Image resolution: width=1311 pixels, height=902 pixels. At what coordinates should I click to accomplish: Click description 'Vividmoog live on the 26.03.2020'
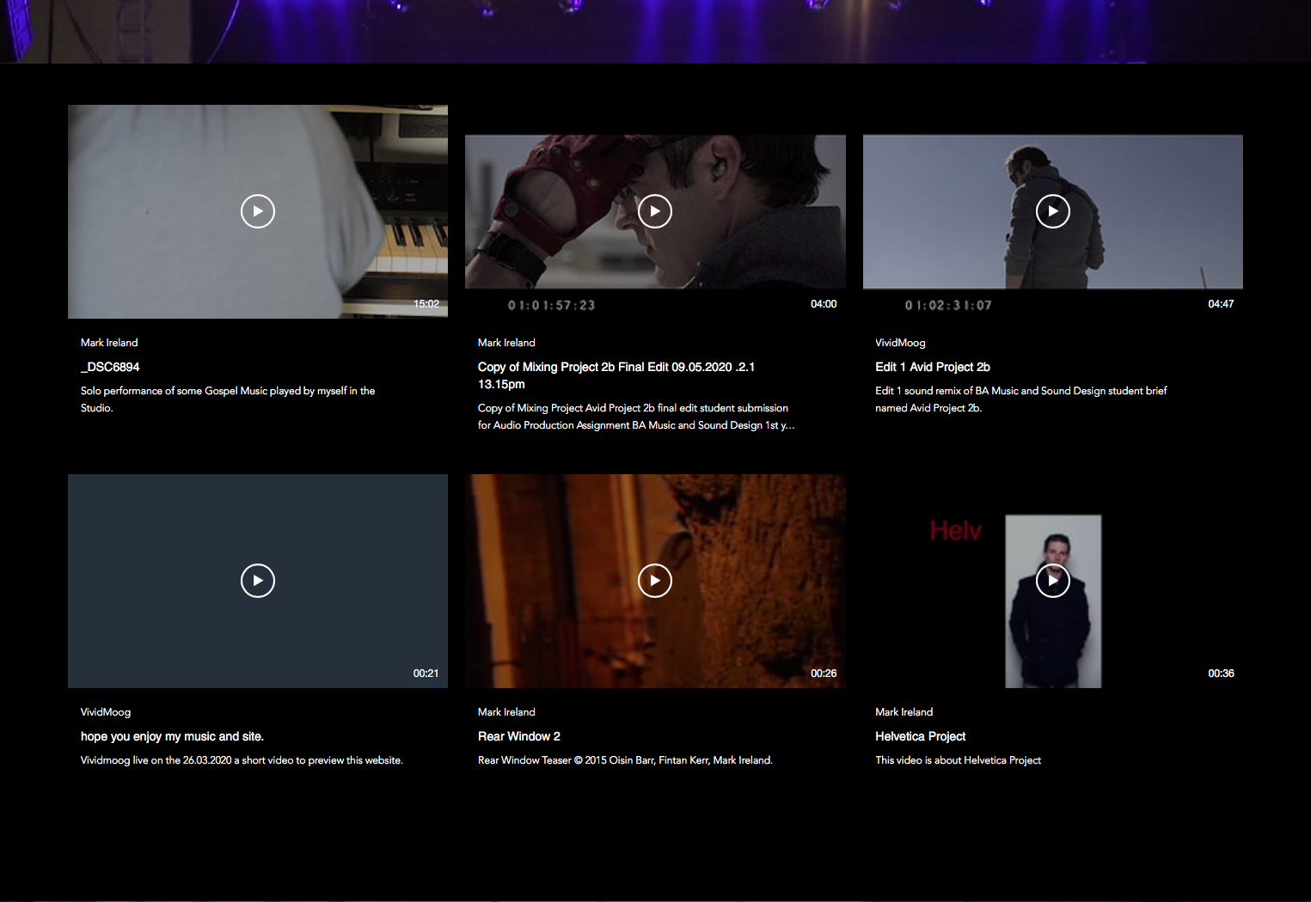click(242, 760)
